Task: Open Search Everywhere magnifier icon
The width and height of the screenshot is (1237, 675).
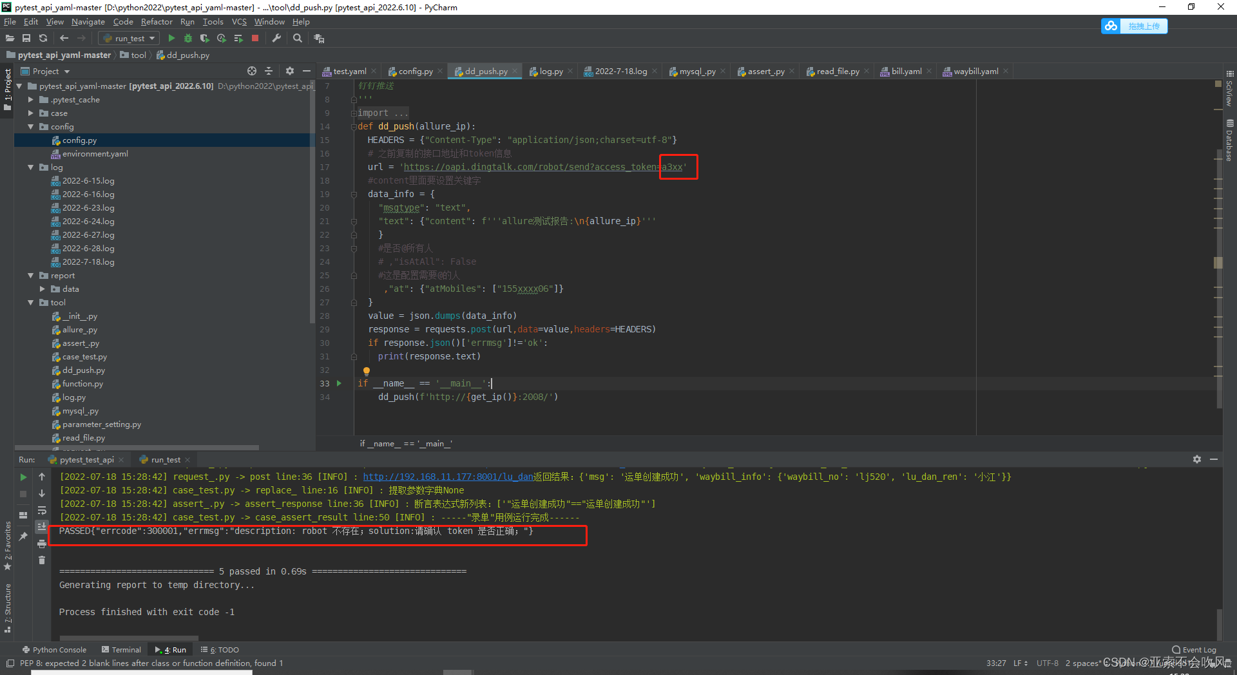Action: pos(298,39)
